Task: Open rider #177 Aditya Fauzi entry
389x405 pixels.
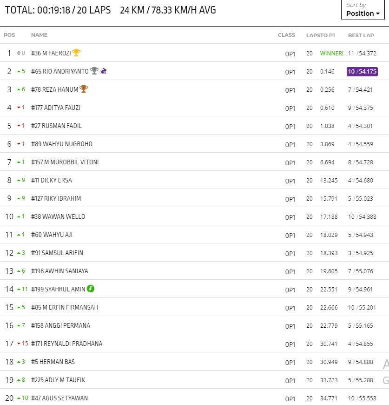Action: point(56,108)
